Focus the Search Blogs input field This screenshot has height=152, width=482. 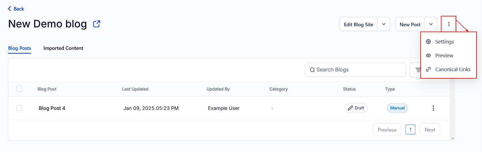pos(355,70)
